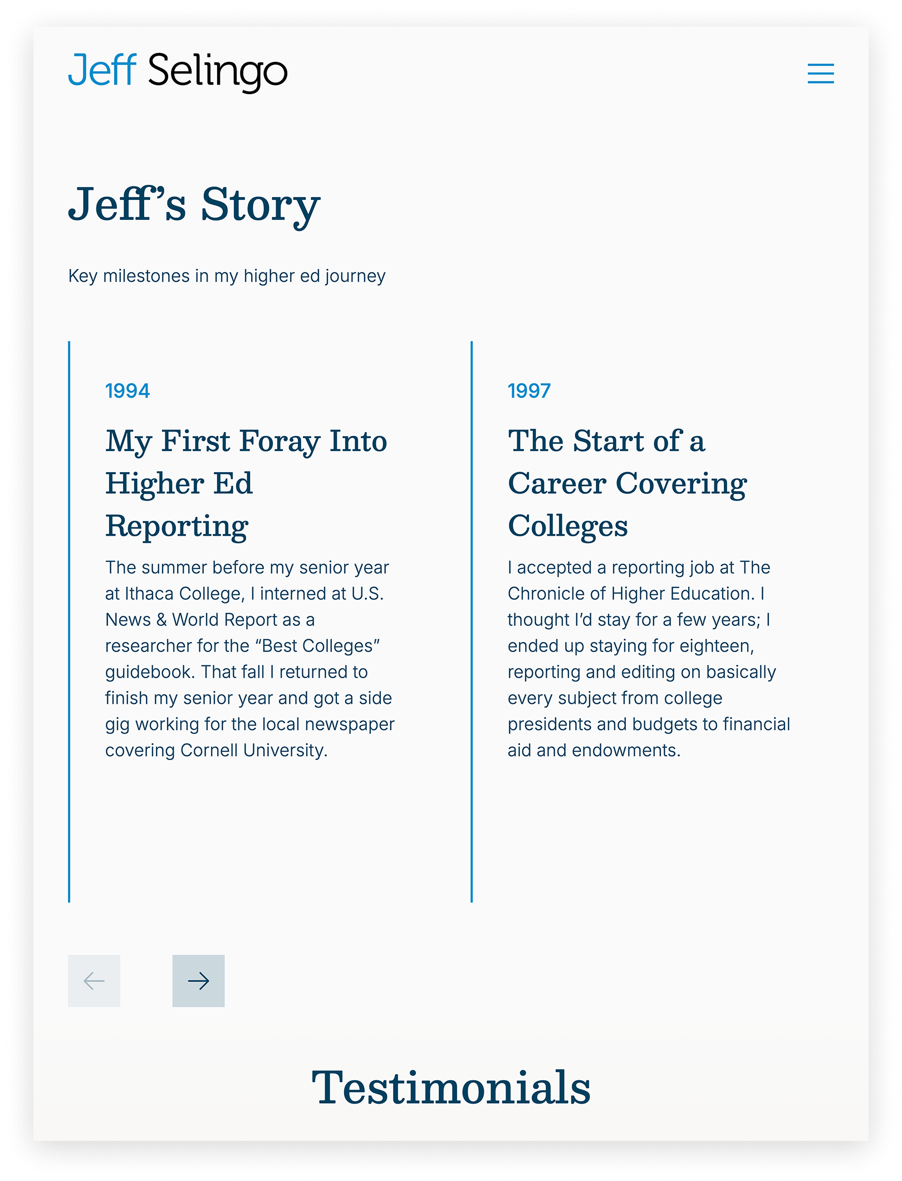Screen dimensions: 902x1181
Task: Click the text mentioning Cornell University
Action: pos(217,751)
